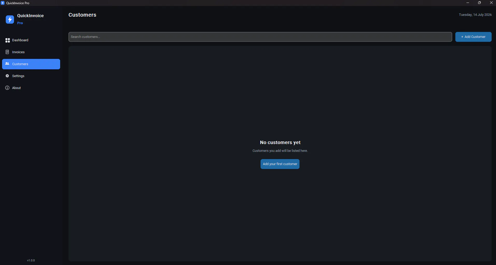Click the QuickInvoice brand name in sidebar

pyautogui.click(x=30, y=16)
